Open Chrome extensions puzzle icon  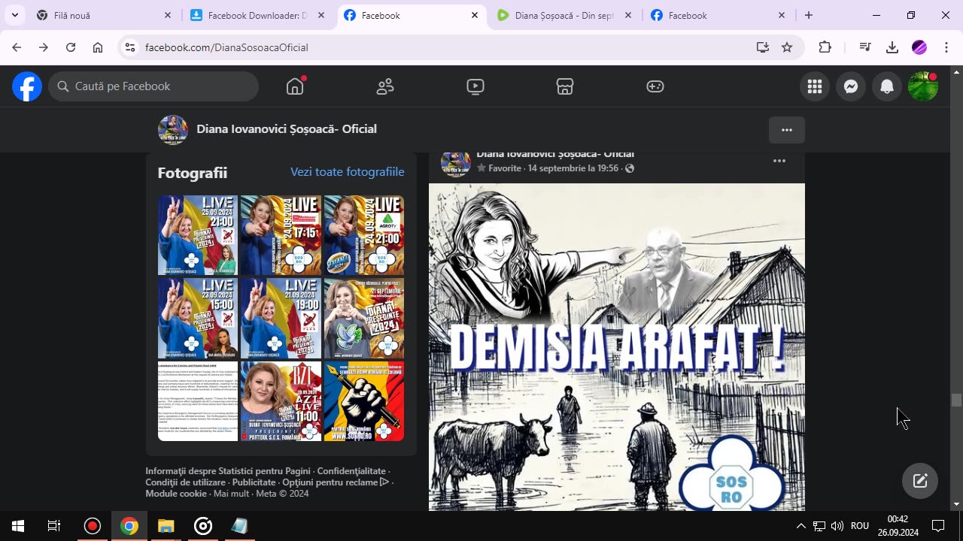tap(825, 47)
